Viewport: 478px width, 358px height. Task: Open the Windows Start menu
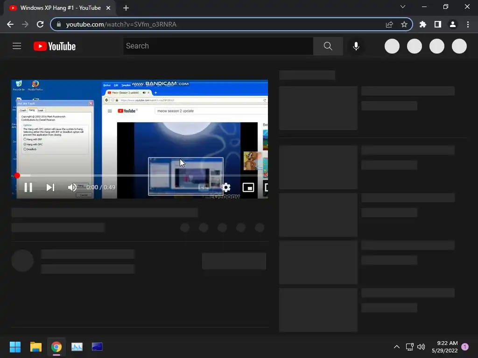15,347
